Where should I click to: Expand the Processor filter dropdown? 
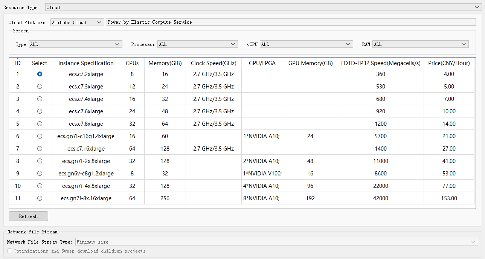pyautogui.click(x=197, y=44)
